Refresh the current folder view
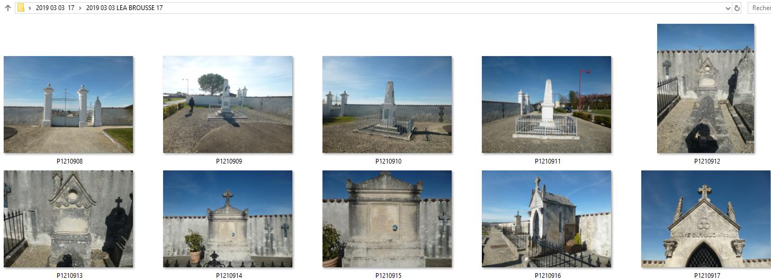Viewport: 771px width, 280px height. [737, 8]
